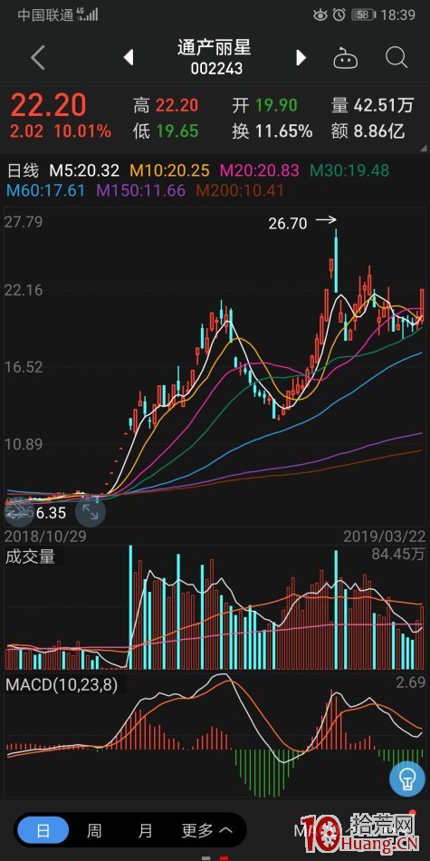Switch to the 月 monthly tab

pyautogui.click(x=145, y=831)
